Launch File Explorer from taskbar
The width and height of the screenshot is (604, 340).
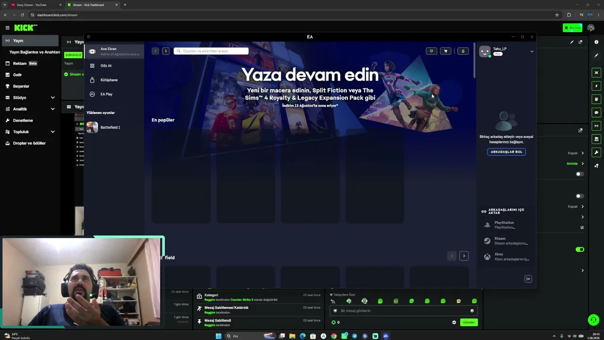292,336
